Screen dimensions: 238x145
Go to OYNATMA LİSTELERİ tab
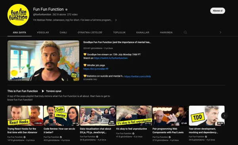[90, 33]
